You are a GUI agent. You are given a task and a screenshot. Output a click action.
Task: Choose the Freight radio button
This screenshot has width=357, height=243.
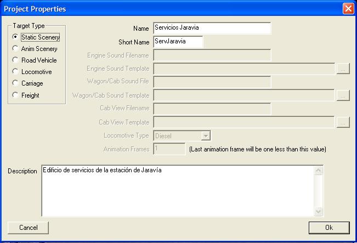tap(15, 95)
